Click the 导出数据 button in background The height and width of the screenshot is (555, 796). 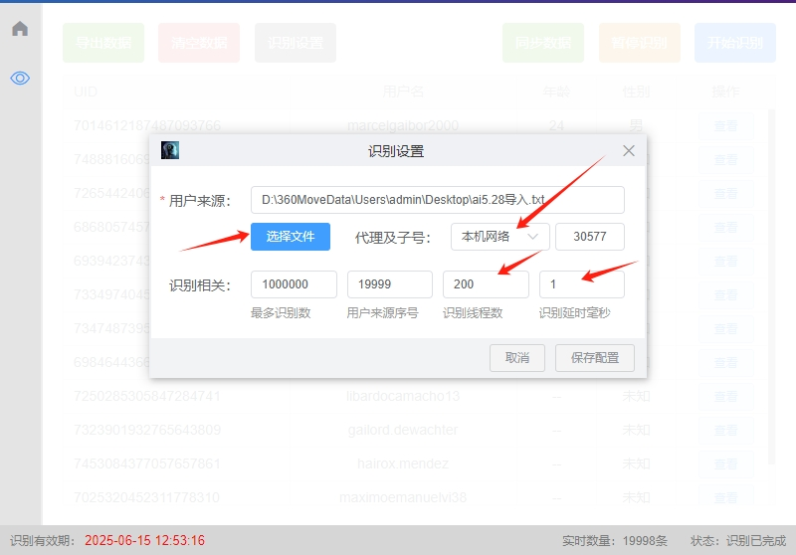(103, 43)
